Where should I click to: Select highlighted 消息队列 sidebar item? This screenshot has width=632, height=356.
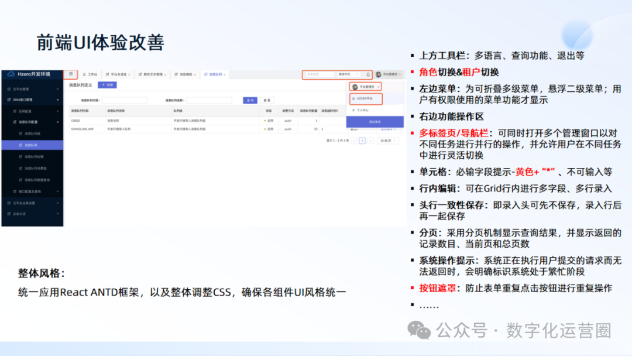pyautogui.click(x=32, y=145)
